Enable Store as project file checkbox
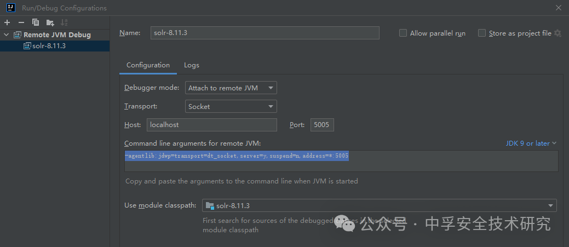This screenshot has width=569, height=247. pos(482,33)
